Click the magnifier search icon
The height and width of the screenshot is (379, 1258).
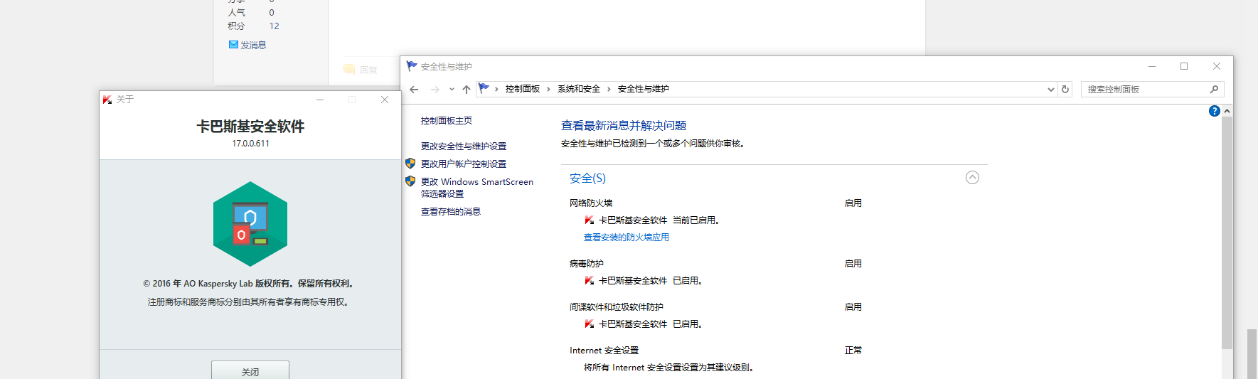pos(1214,90)
